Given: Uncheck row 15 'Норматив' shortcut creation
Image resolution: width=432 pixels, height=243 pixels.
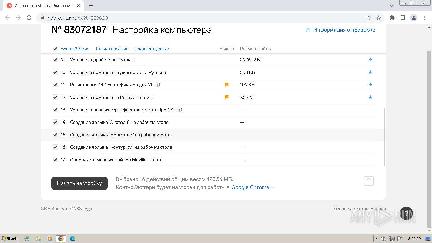Looking at the screenshot, I should 55,135.
